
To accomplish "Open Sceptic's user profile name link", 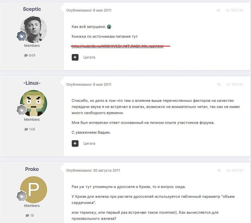I will pyautogui.click(x=32, y=9).
